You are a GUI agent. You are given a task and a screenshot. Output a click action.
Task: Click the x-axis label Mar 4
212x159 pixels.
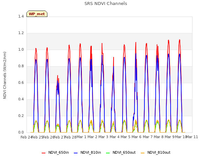[115, 137]
